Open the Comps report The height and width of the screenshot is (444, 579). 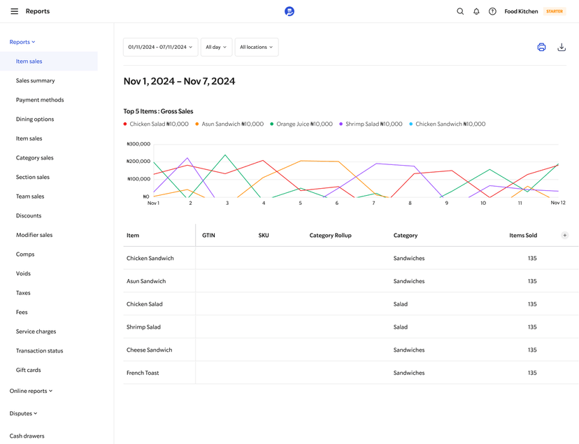25,255
